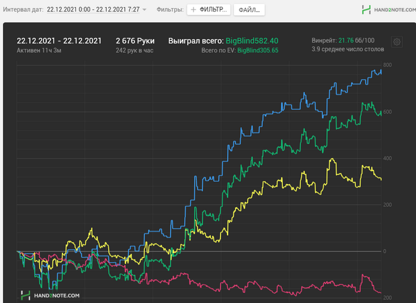Click the plus icon in the filter button
The image size is (416, 303).
[193, 10]
